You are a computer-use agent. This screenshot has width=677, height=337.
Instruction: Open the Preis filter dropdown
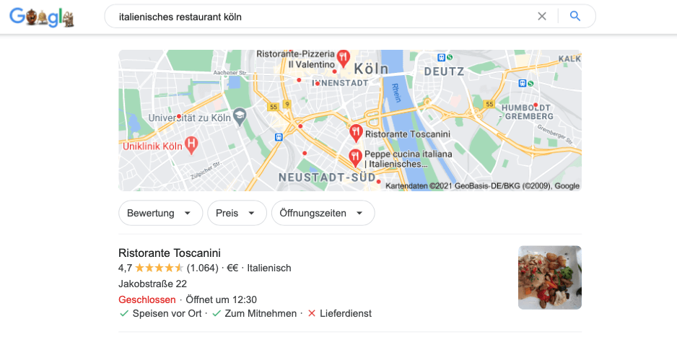click(237, 213)
